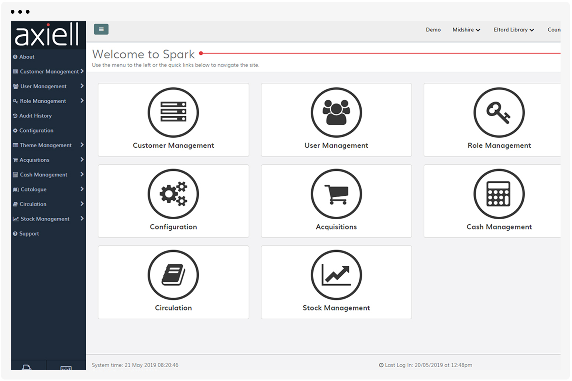Image resolution: width=572 pixels, height=381 pixels.
Task: Click the keyboard icon at sidebar bottom
Action: pos(66,367)
